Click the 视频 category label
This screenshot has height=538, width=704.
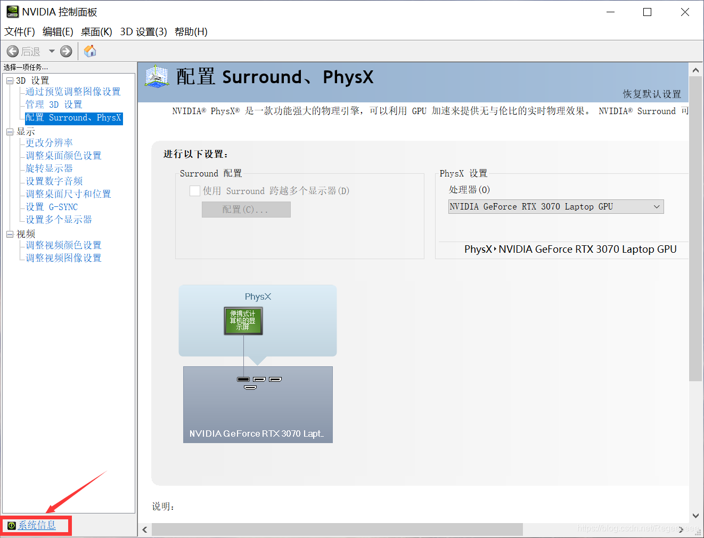tap(26, 234)
